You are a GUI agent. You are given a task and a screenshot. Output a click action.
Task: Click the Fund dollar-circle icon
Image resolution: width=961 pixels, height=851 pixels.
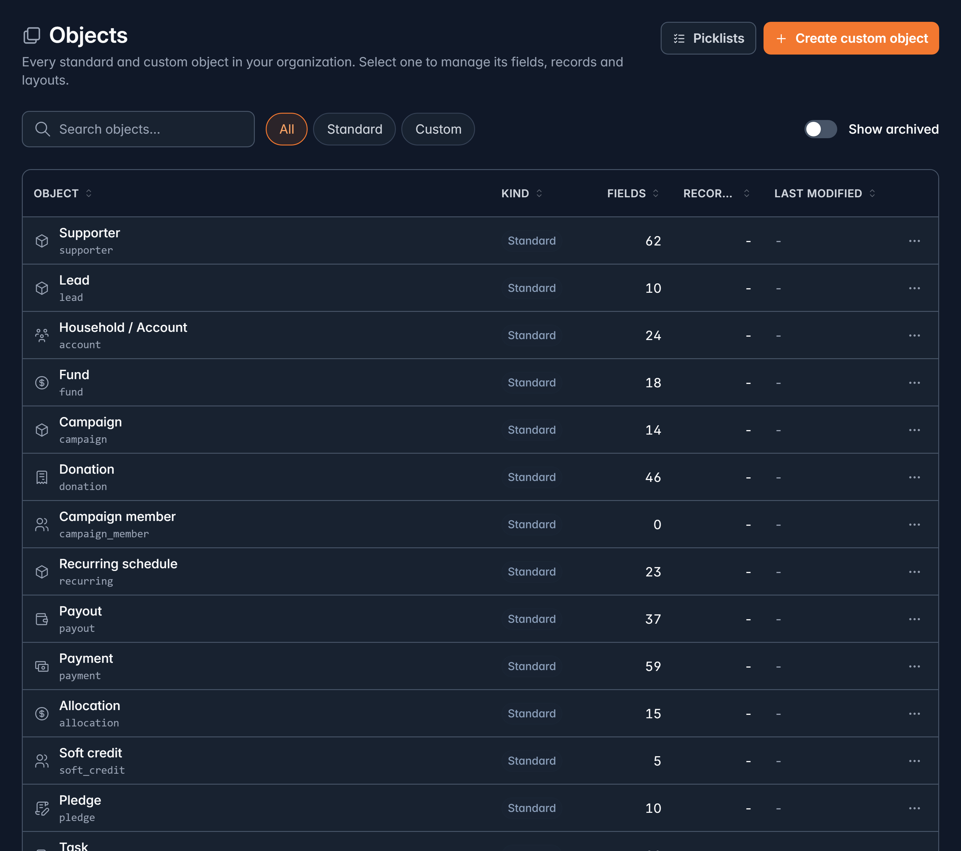coord(42,383)
